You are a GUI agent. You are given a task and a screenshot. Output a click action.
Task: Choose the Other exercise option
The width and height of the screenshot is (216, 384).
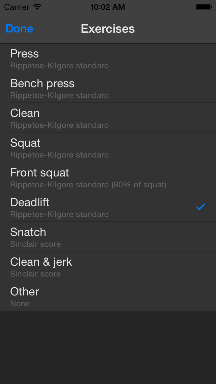pyautogui.click(x=108, y=296)
